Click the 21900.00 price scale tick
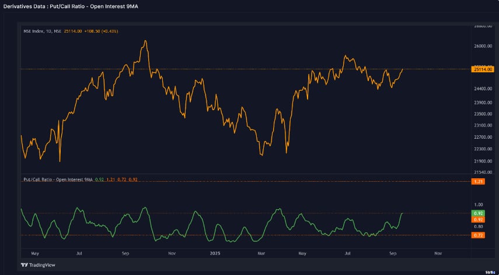Screen dimensions: 499x275 [481, 161]
